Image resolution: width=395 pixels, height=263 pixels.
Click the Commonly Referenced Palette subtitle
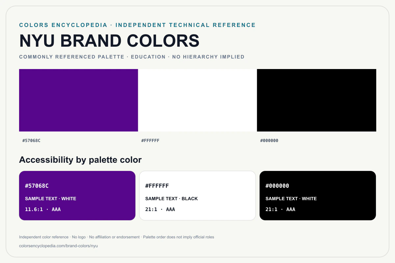tap(132, 57)
